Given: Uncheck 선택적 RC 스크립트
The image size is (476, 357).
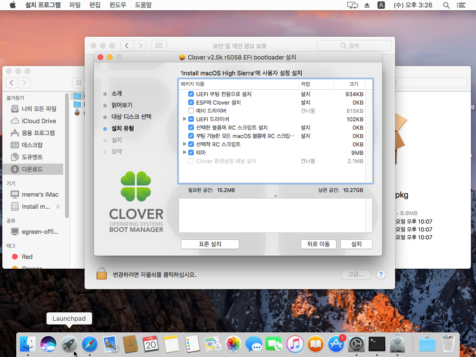Looking at the screenshot, I should 191,144.
